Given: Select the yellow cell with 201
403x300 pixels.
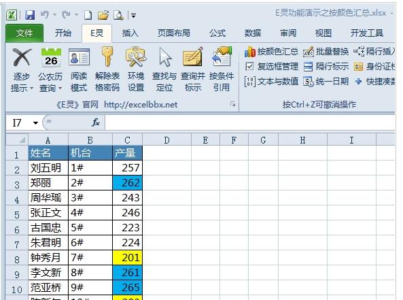Looking at the screenshot, I should [127, 257].
